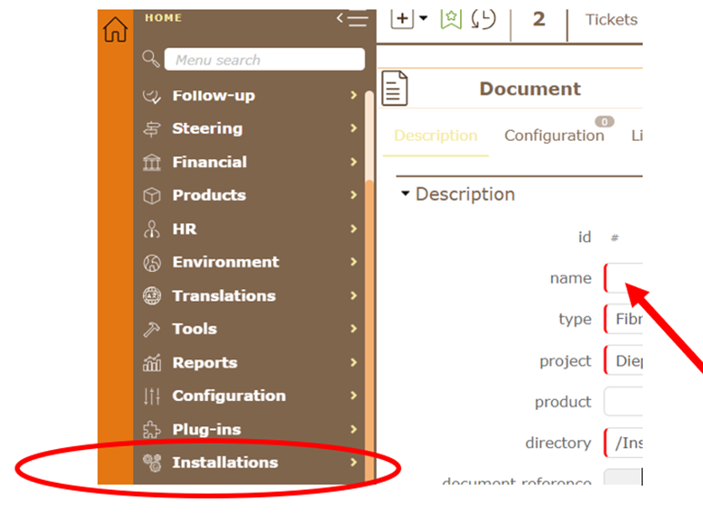Click the new item plus icon
The height and width of the screenshot is (530, 703).
click(403, 19)
